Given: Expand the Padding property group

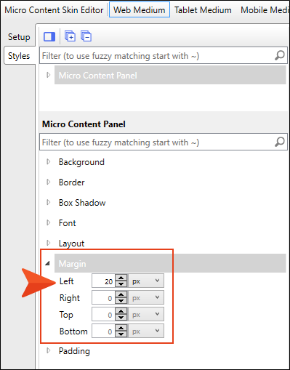Looking at the screenshot, I should pos(49,350).
